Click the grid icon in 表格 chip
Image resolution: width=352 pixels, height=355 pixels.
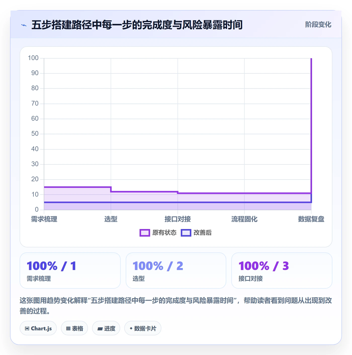(x=68, y=329)
